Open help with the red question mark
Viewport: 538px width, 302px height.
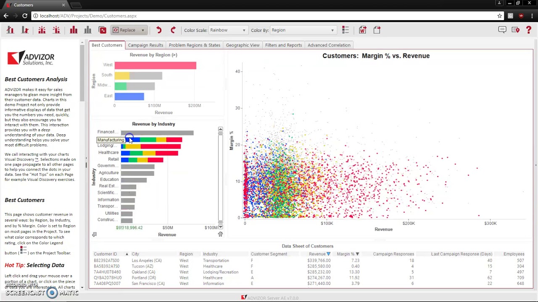click(x=529, y=30)
